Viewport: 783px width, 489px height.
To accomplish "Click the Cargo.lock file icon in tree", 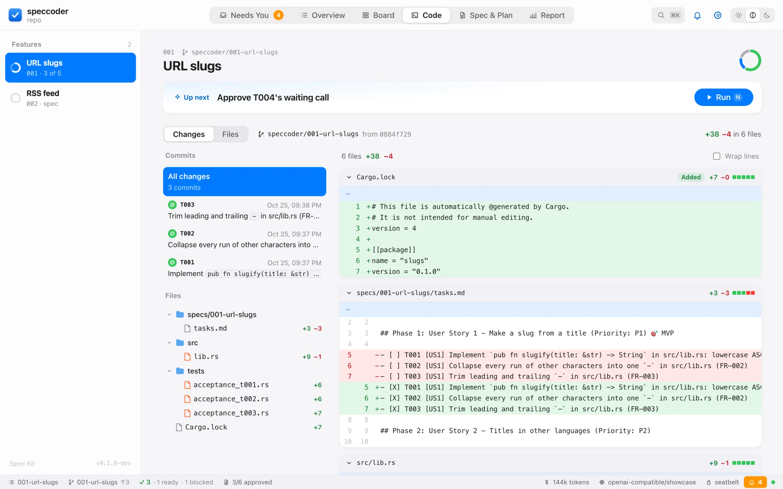I will pyautogui.click(x=179, y=427).
